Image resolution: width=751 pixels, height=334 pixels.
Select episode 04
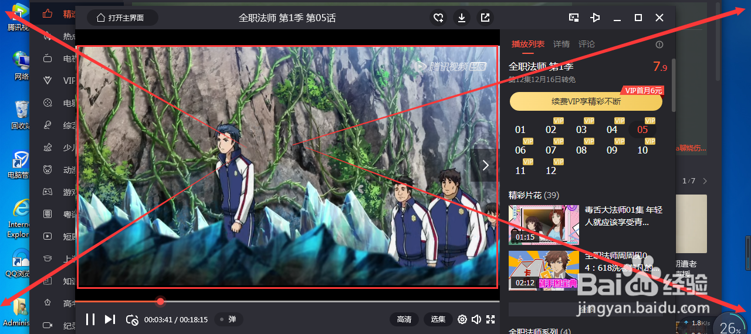612,129
